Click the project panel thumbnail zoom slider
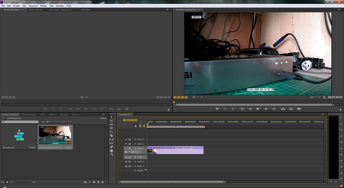344x188 pixels. pos(22,182)
